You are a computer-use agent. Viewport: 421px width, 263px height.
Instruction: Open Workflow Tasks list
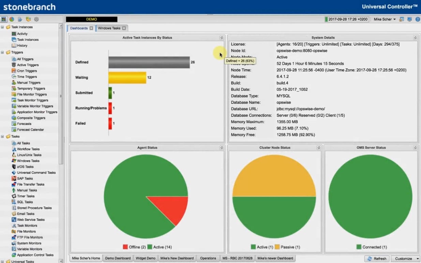click(28, 149)
